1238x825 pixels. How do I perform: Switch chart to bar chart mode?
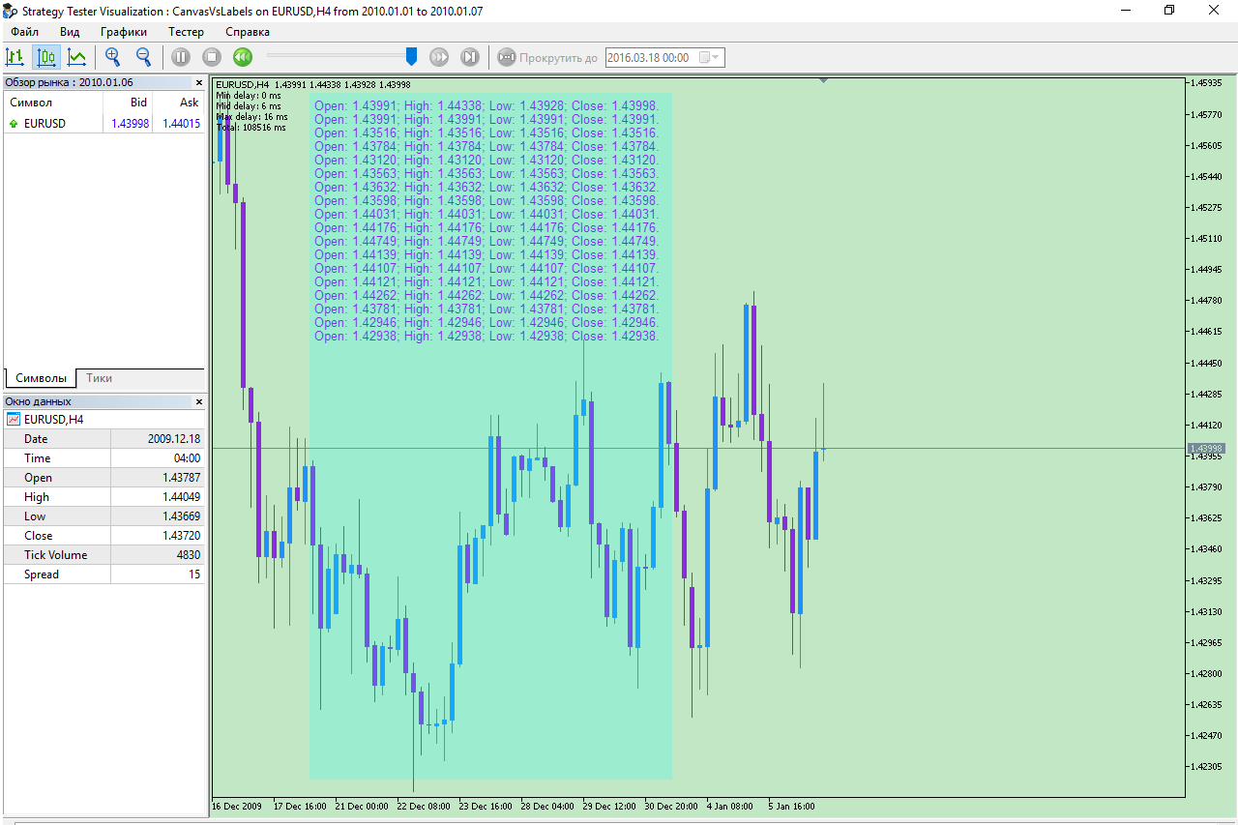15,57
